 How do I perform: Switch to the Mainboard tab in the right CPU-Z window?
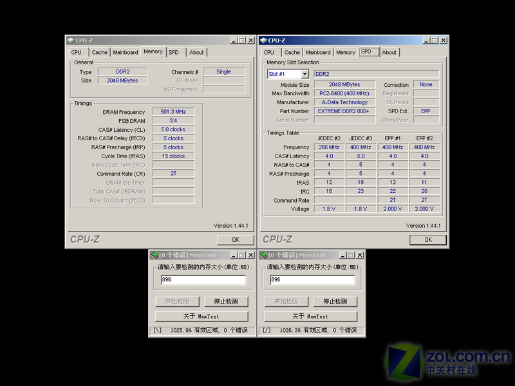click(317, 52)
